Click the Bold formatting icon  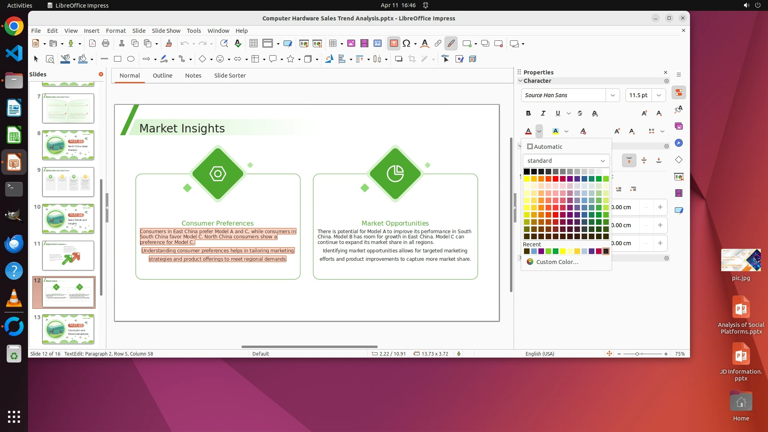(x=528, y=114)
